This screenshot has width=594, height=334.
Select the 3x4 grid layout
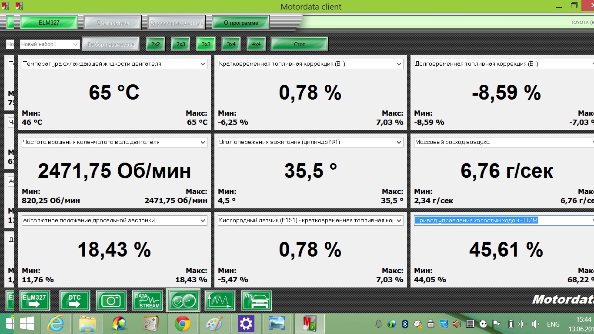[231, 44]
